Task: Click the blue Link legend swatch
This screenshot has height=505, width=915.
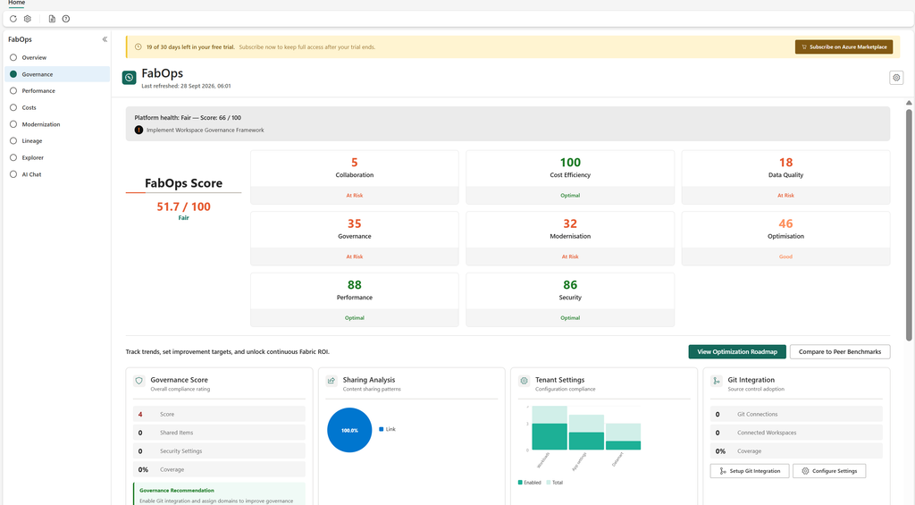Action: (381, 429)
